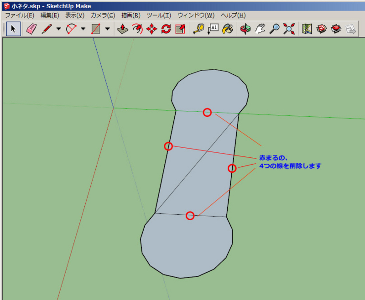
Task: Open the Extension Warehouse icon
Action: tap(336, 29)
